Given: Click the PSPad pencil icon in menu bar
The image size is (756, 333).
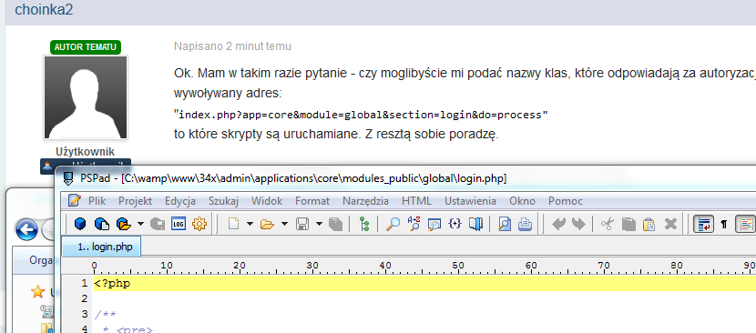Looking at the screenshot, I should [x=75, y=200].
